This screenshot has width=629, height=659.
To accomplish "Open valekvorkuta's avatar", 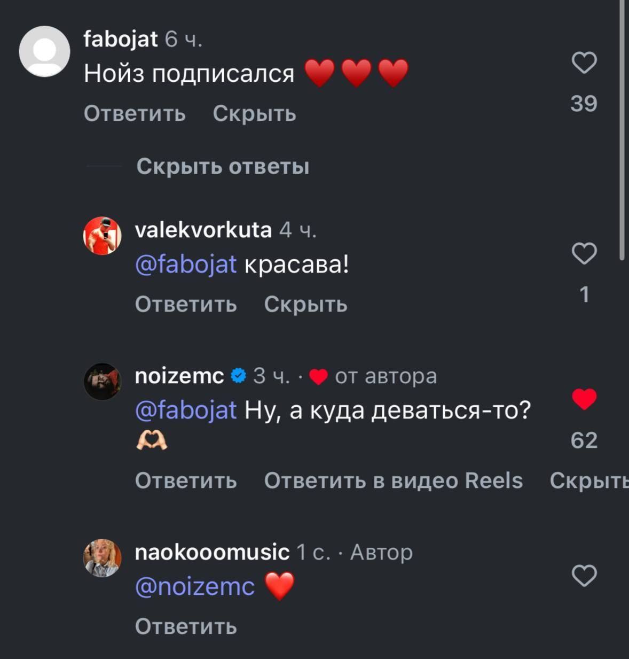I will click(102, 236).
